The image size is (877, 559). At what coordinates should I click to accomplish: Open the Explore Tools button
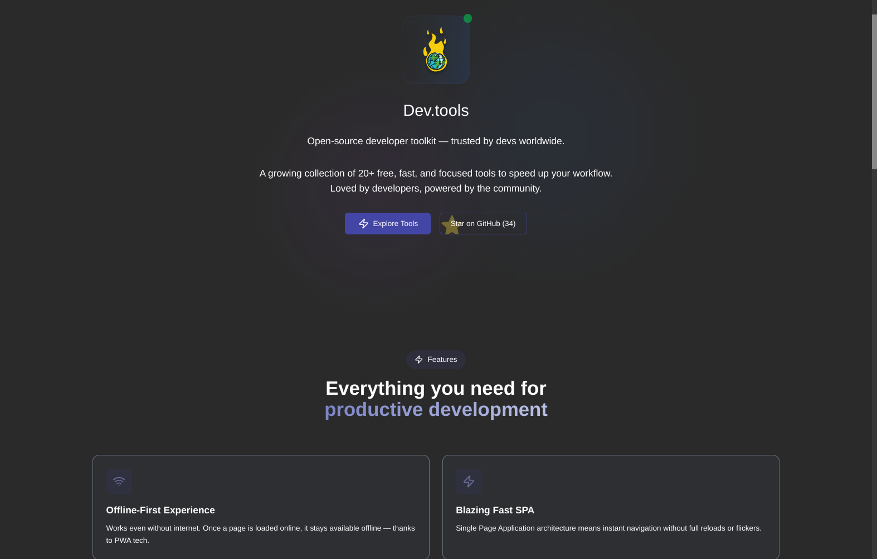click(387, 223)
